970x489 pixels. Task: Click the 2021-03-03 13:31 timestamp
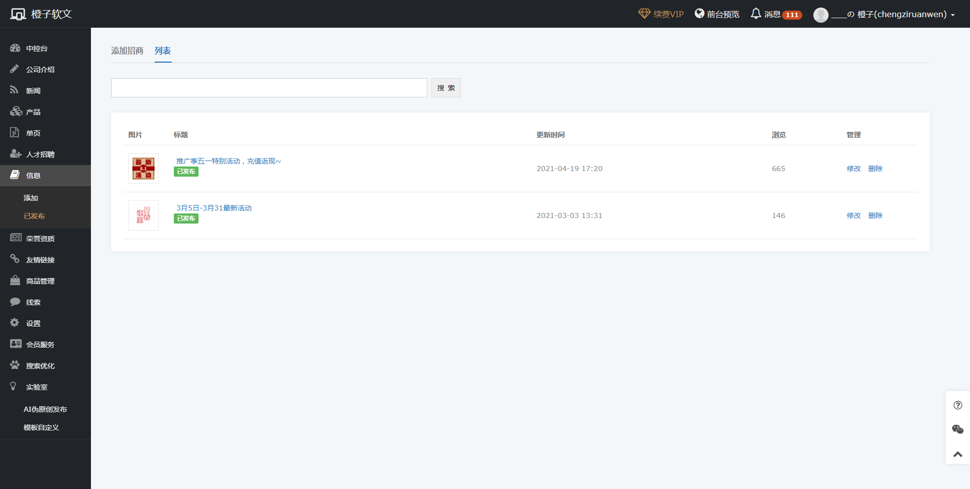coord(569,215)
